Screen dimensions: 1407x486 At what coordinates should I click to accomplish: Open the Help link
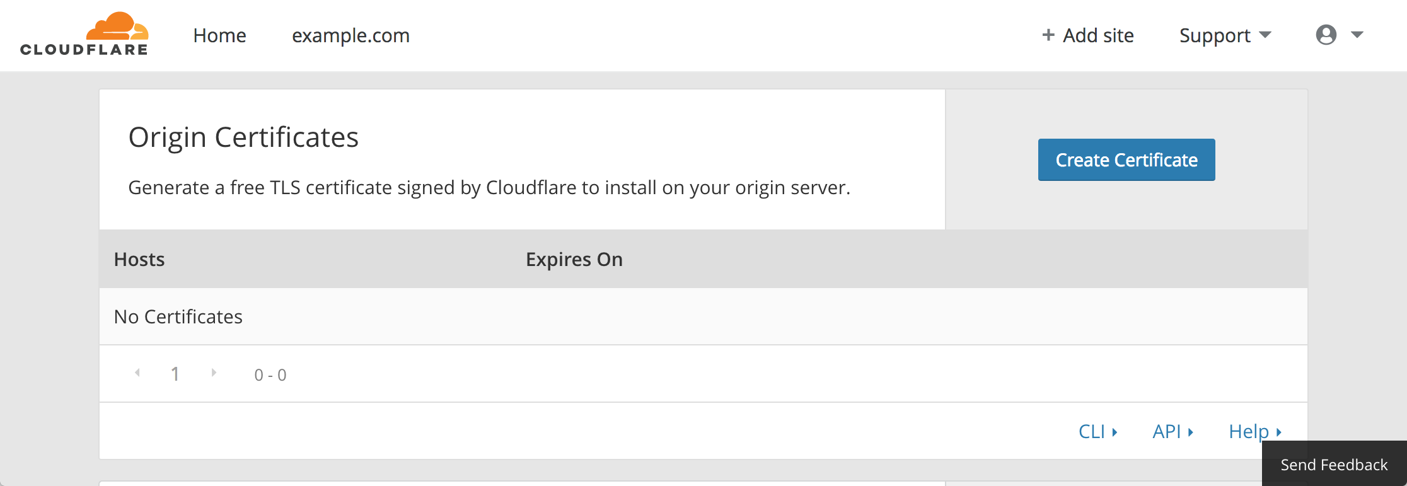tap(1249, 431)
